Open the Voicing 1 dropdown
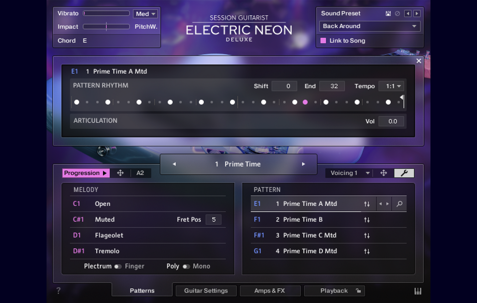 [x=349, y=173]
